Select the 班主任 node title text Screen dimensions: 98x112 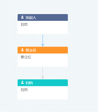pyautogui.click(x=31, y=50)
